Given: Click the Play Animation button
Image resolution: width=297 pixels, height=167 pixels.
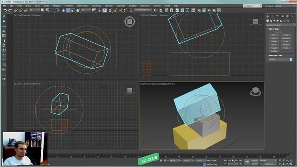Looking at the screenshot, I should [x=233, y=161].
